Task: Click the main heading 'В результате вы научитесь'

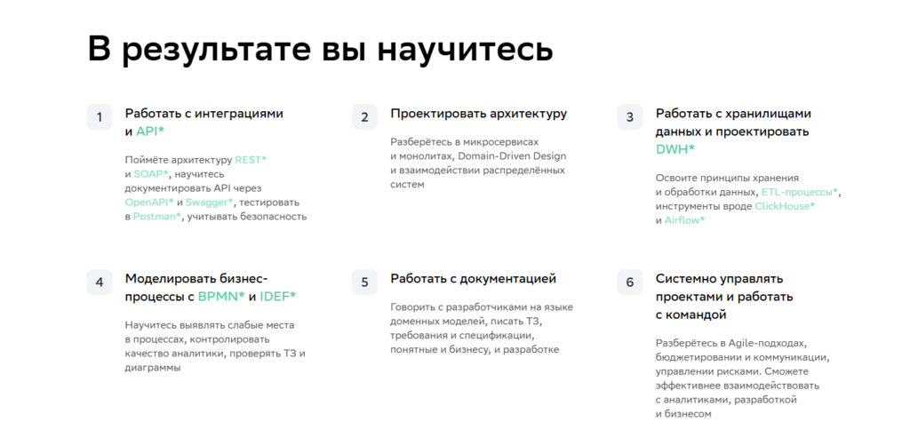Action: tap(320, 49)
